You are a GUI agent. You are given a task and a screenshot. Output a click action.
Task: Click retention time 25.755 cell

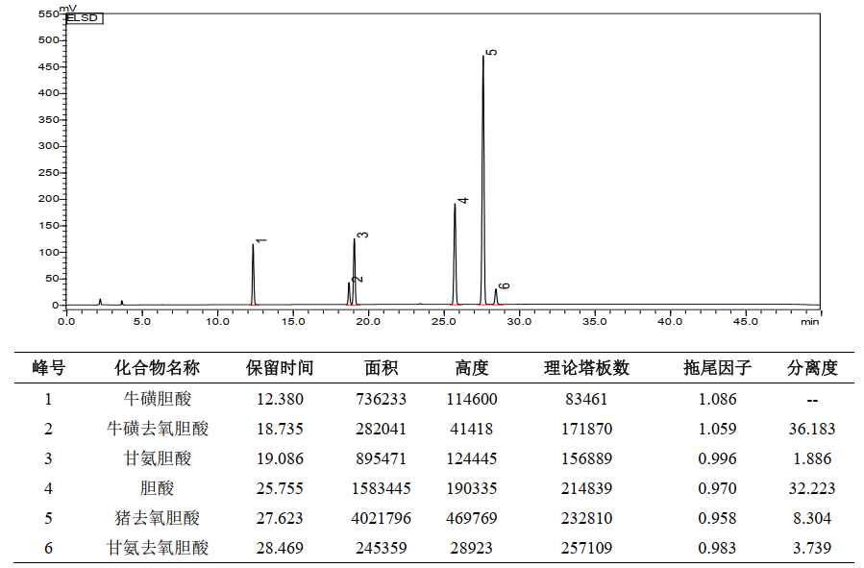click(x=280, y=488)
